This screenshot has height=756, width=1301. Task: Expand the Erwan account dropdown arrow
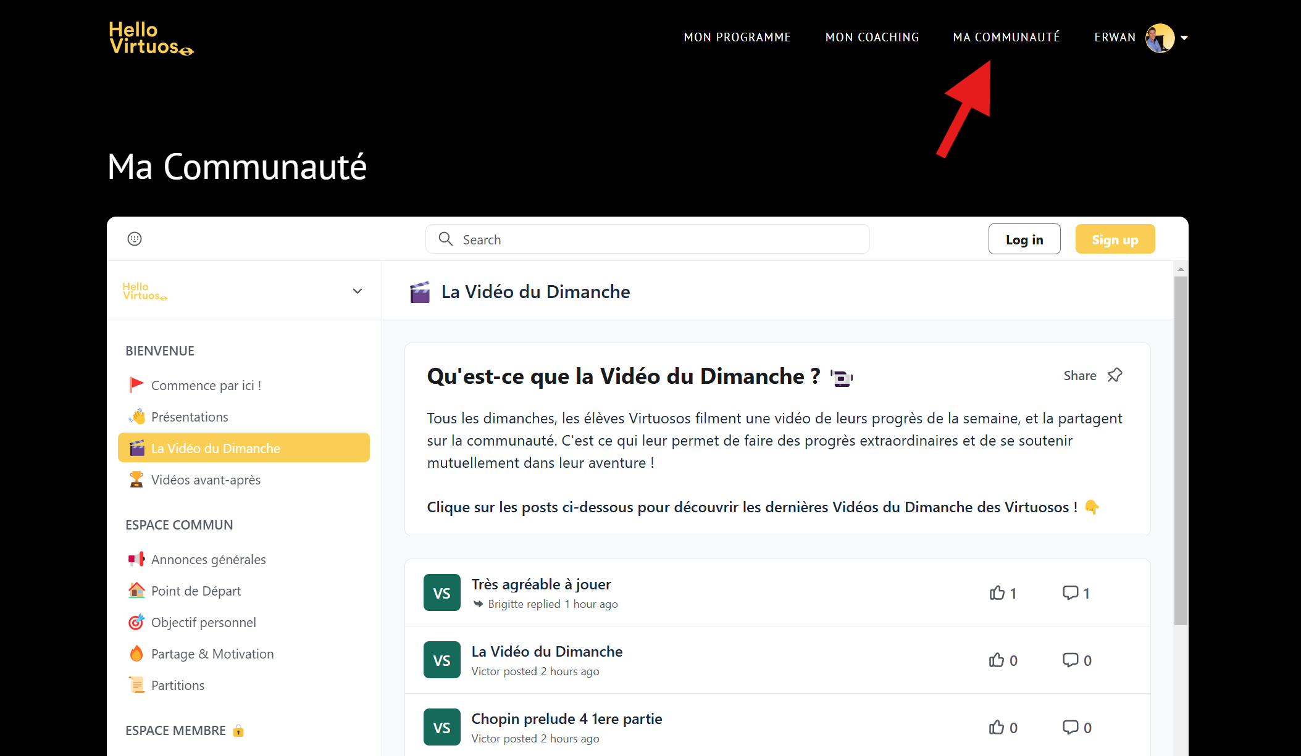pos(1184,38)
